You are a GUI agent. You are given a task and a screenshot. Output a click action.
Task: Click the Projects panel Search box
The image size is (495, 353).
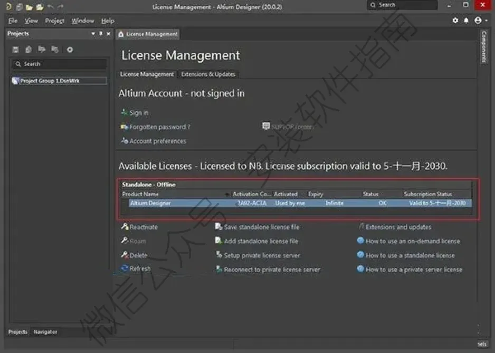[59, 64]
